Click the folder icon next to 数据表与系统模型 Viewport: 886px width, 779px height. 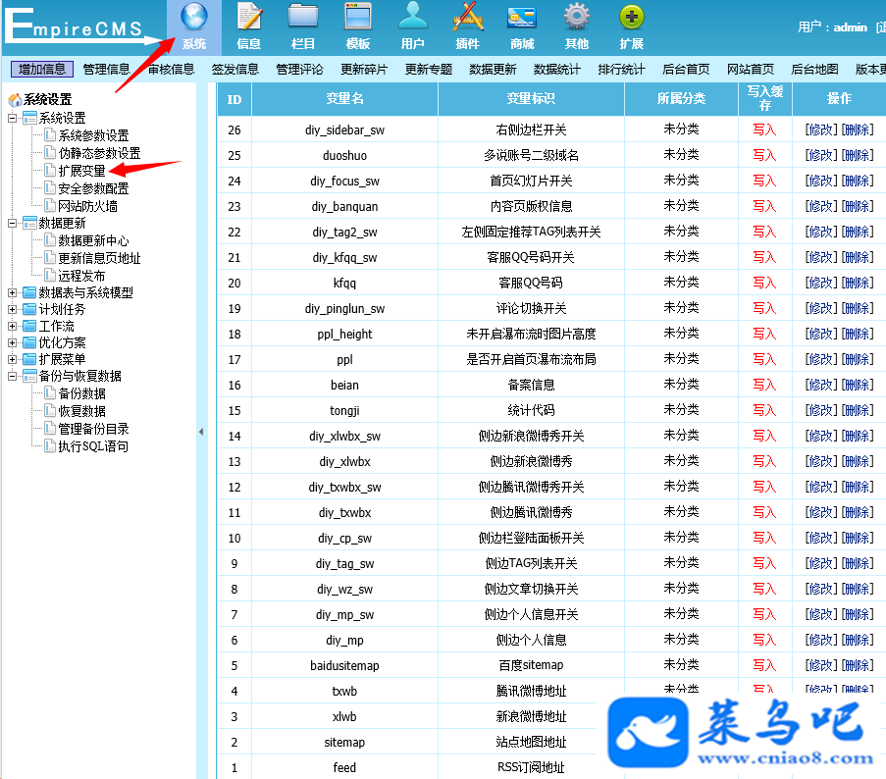pos(29,292)
